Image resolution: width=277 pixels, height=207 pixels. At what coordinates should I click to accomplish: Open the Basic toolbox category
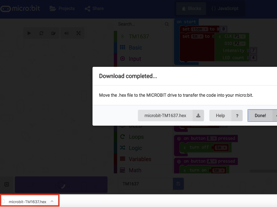coord(143,47)
